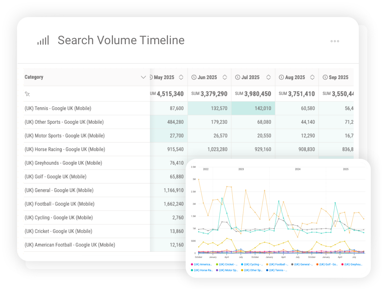Toggle the Horse Racing series in the legend
Screen dimensions: 383x290
[x=204, y=270]
